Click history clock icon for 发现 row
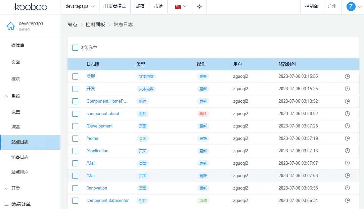 click(348, 76)
